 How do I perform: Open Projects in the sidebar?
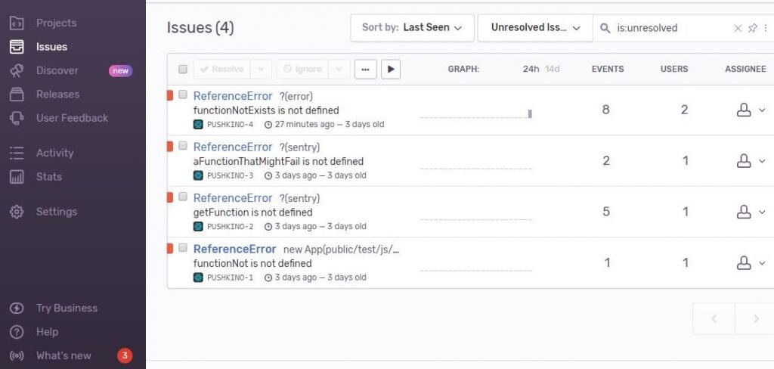pos(56,23)
